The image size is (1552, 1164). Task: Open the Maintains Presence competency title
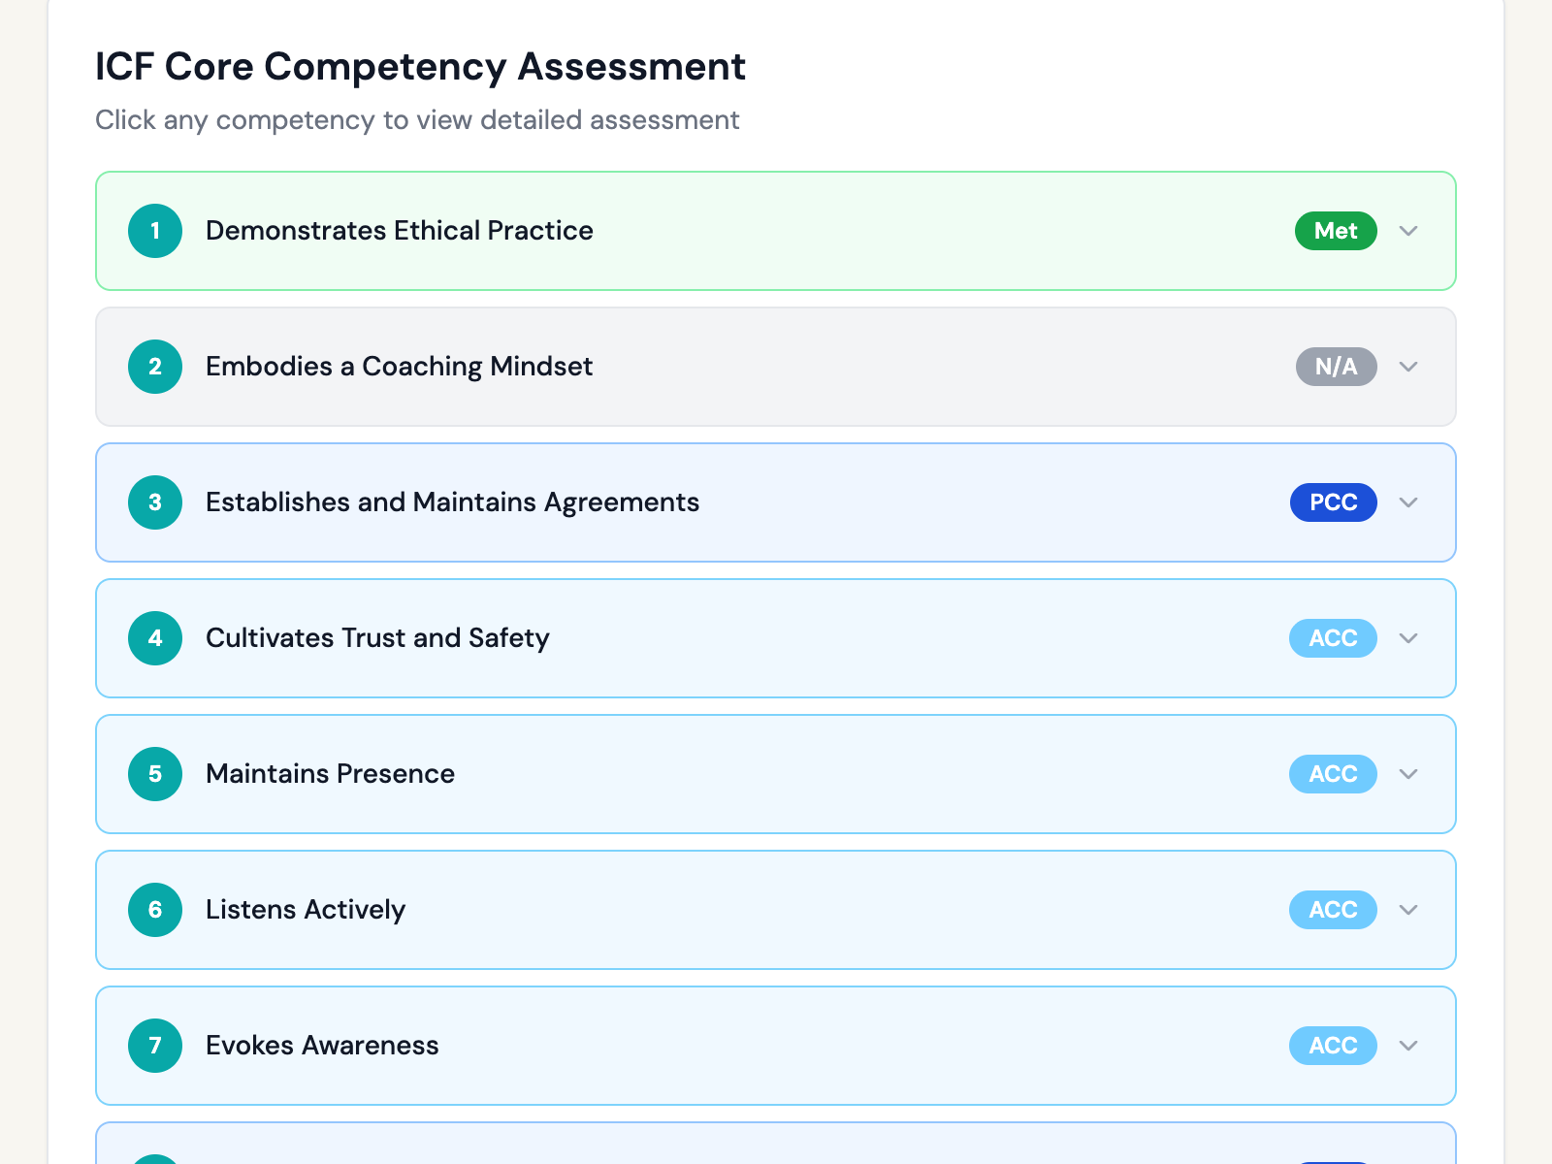pos(330,774)
